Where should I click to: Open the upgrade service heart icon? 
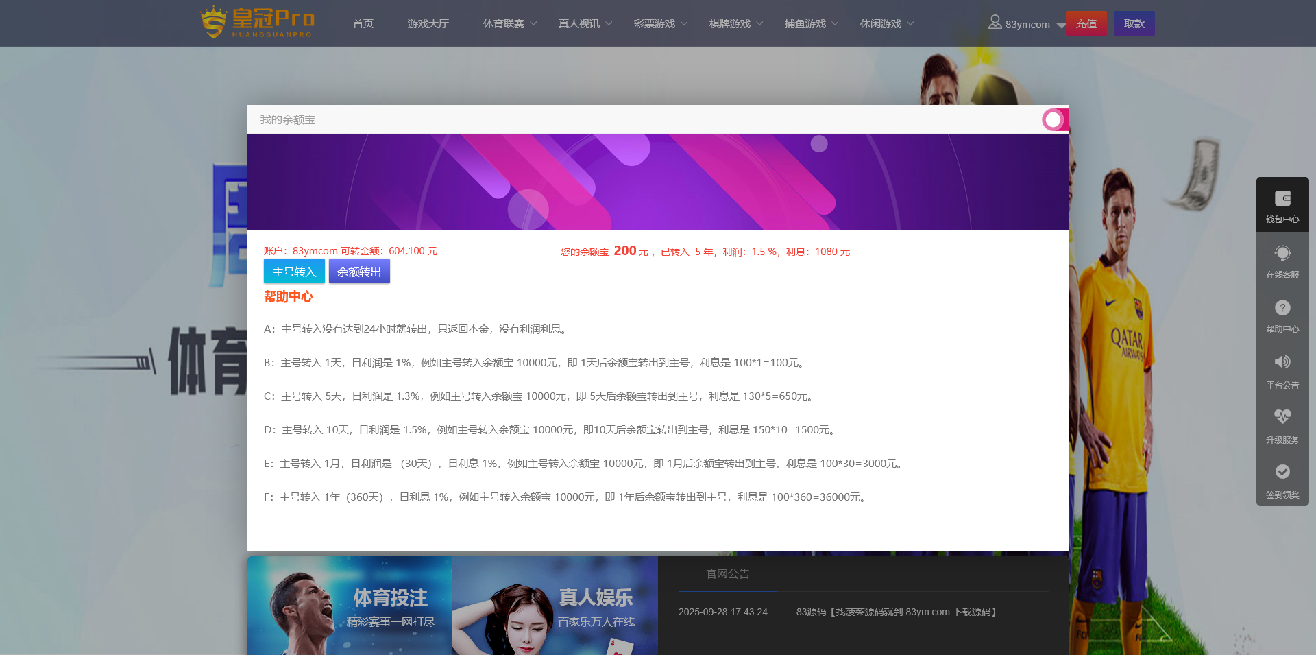tap(1282, 417)
